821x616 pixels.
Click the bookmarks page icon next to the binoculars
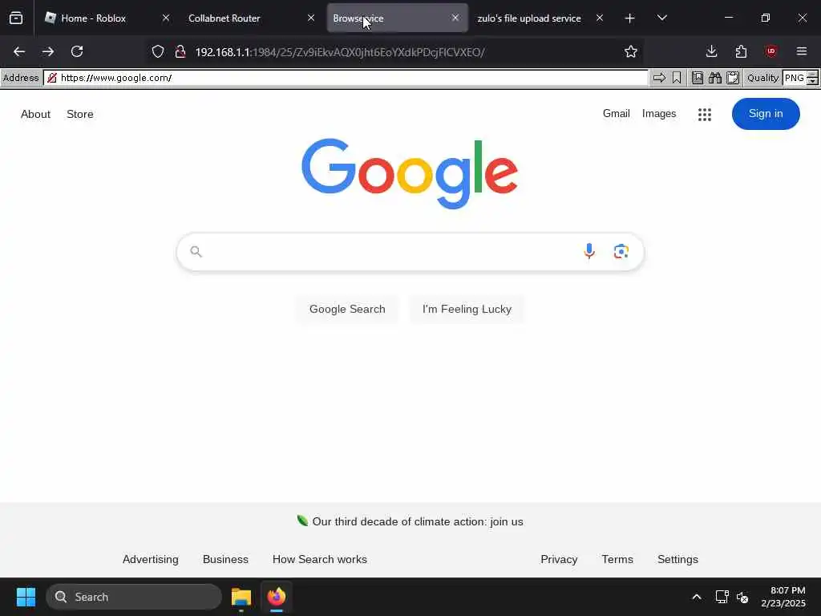(x=698, y=78)
